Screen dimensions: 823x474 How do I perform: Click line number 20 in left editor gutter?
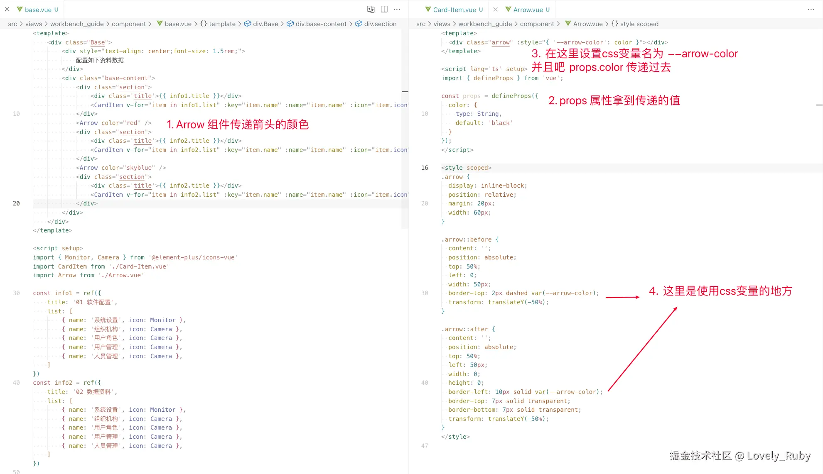tap(16, 203)
